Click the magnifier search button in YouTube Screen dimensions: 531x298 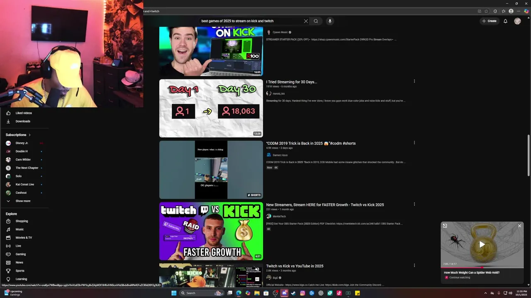[316, 21]
